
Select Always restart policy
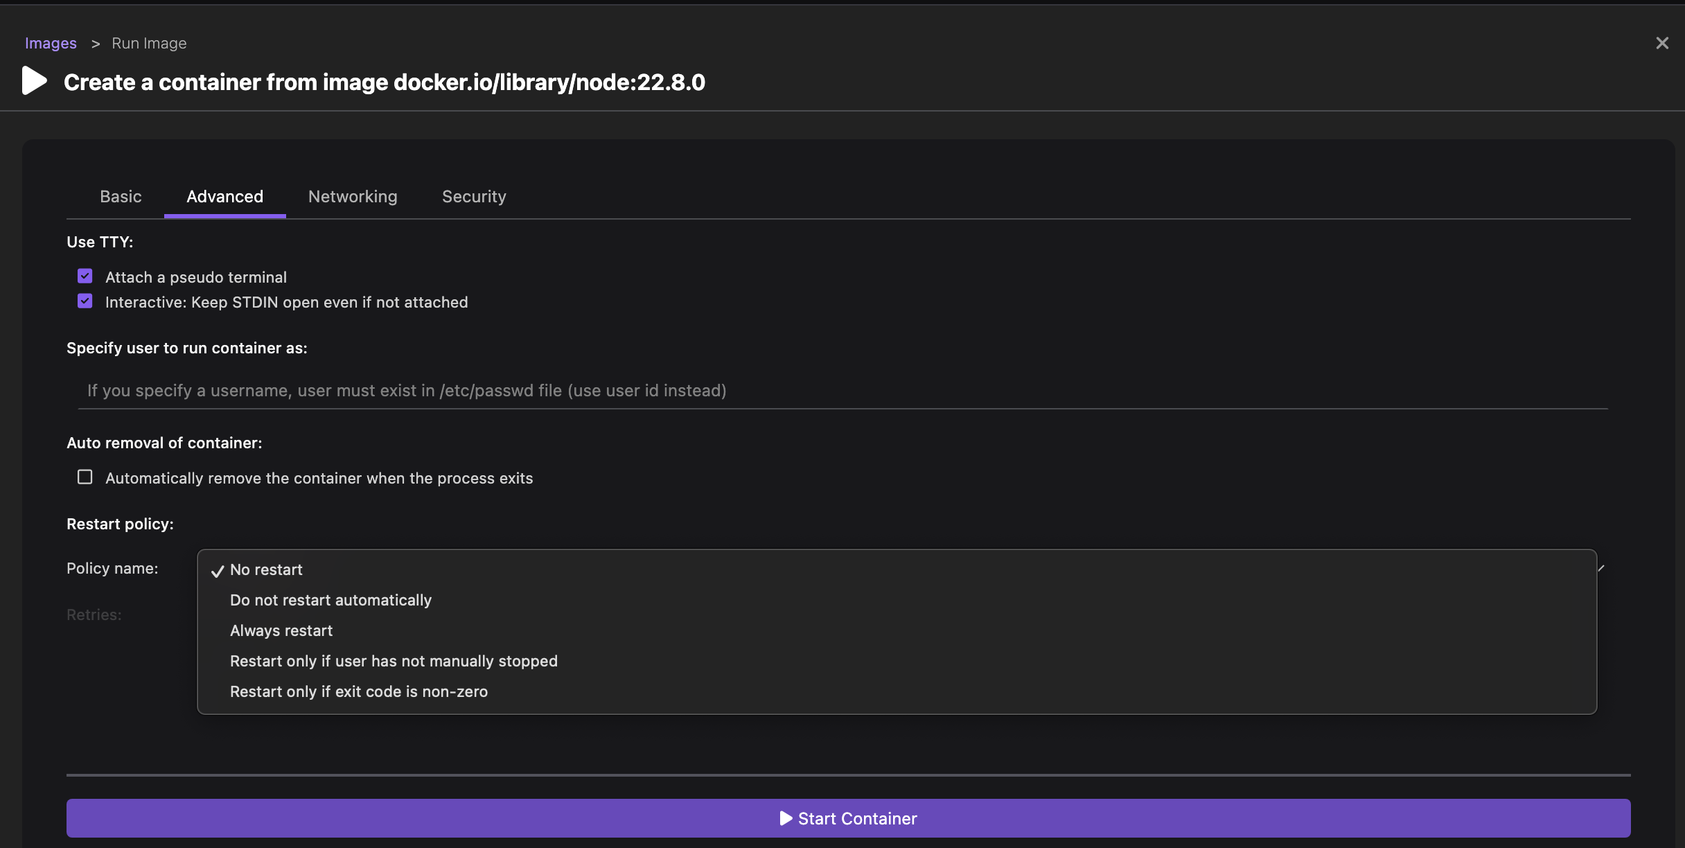[281, 630]
